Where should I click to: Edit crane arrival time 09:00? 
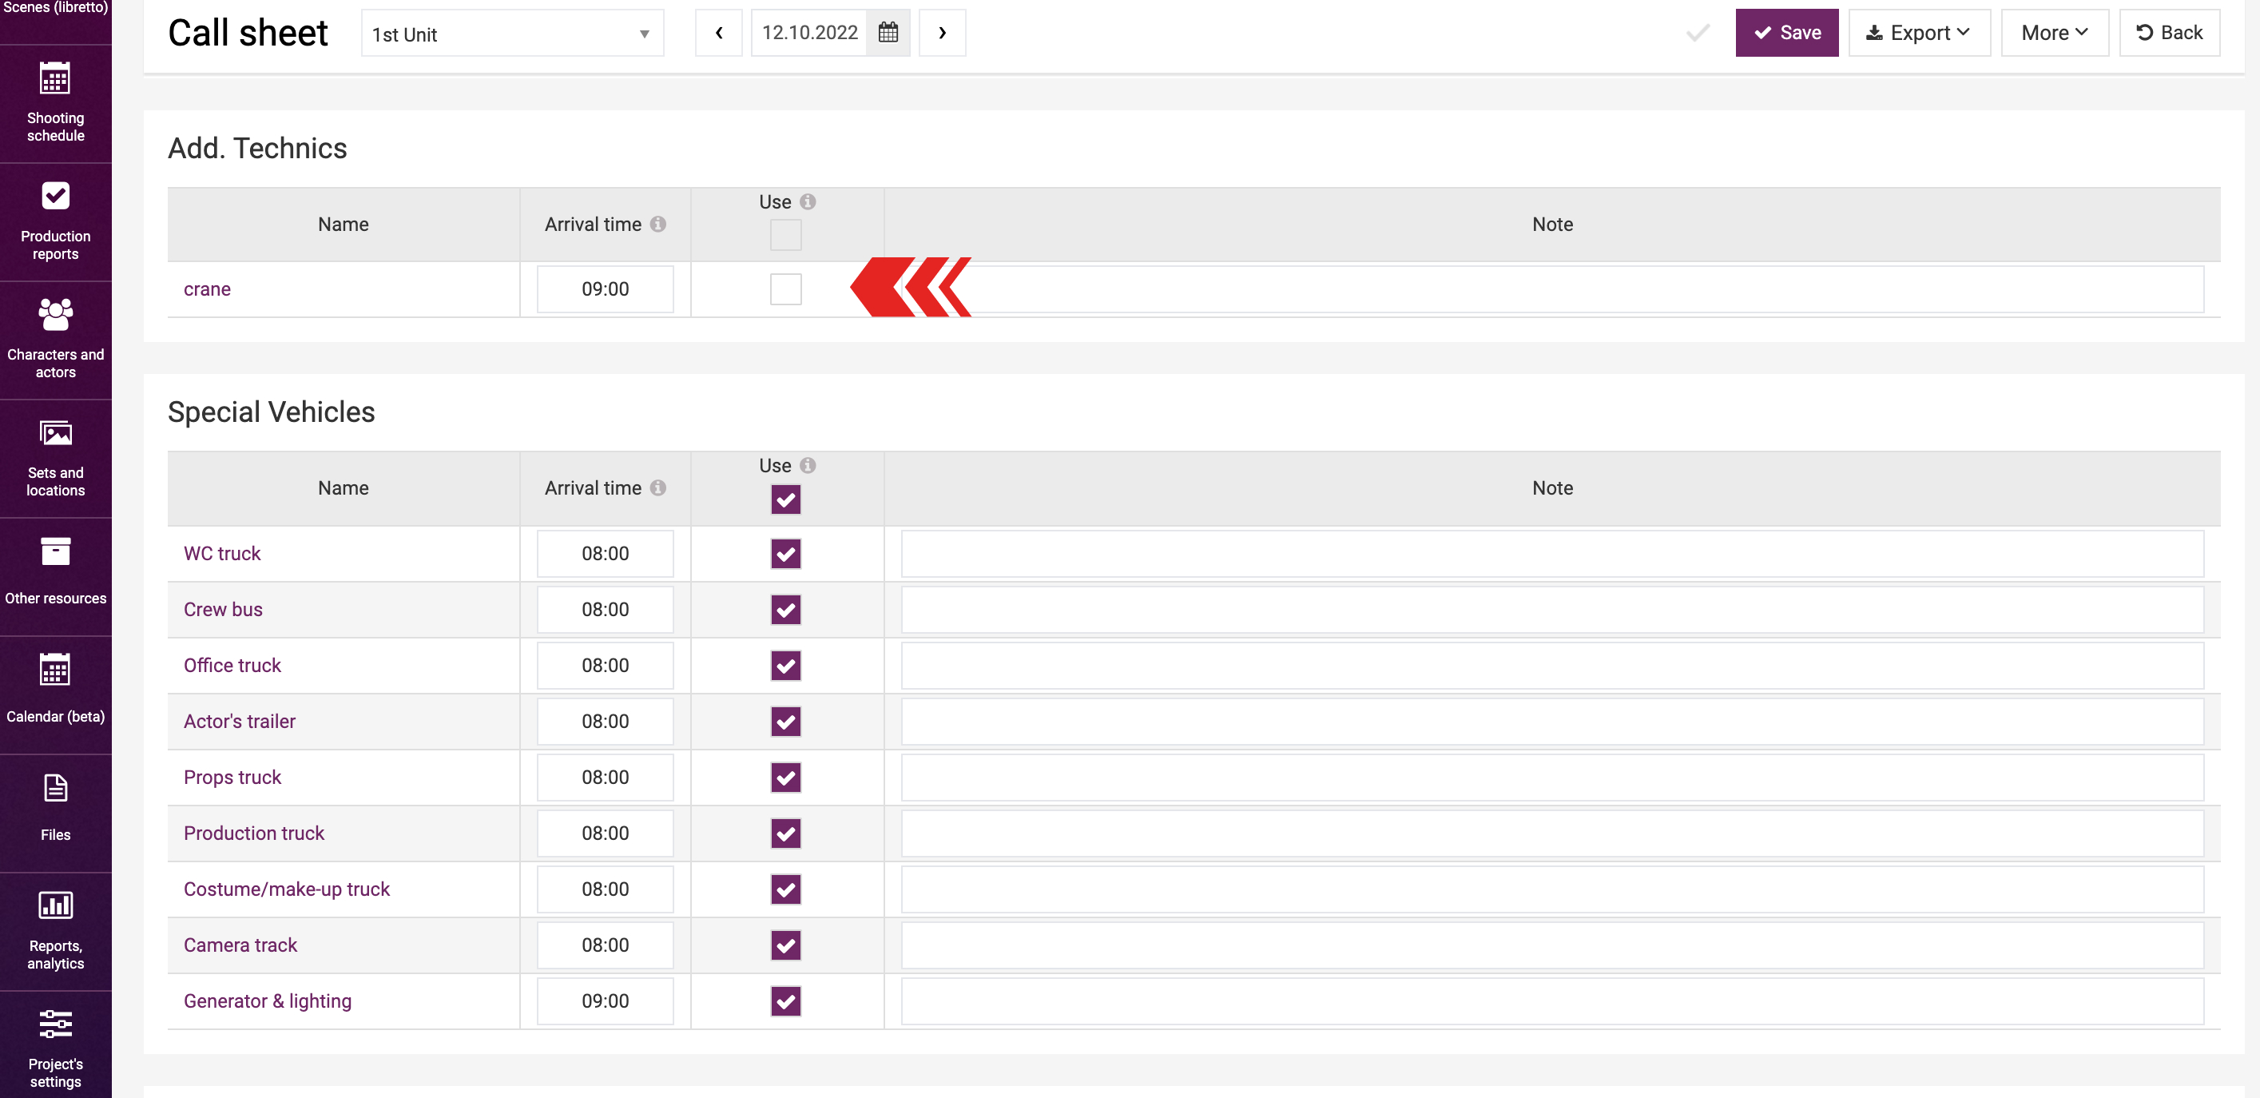[x=606, y=289]
